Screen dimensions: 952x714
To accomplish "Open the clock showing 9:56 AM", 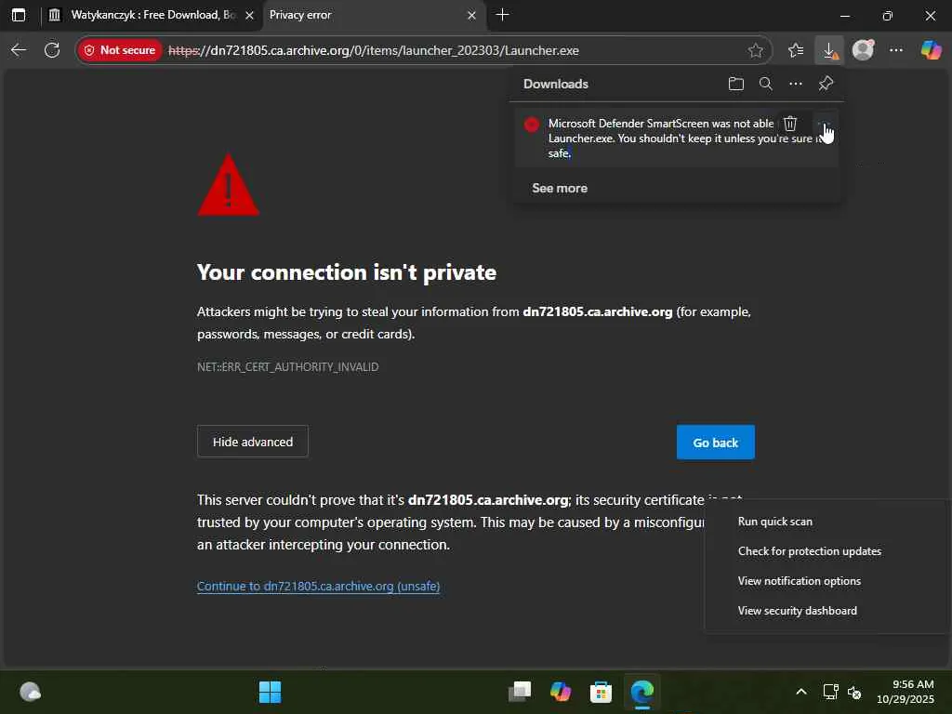I will (906, 692).
